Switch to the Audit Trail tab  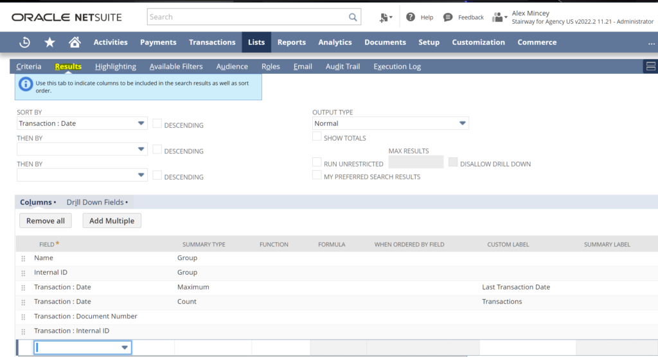tap(343, 66)
